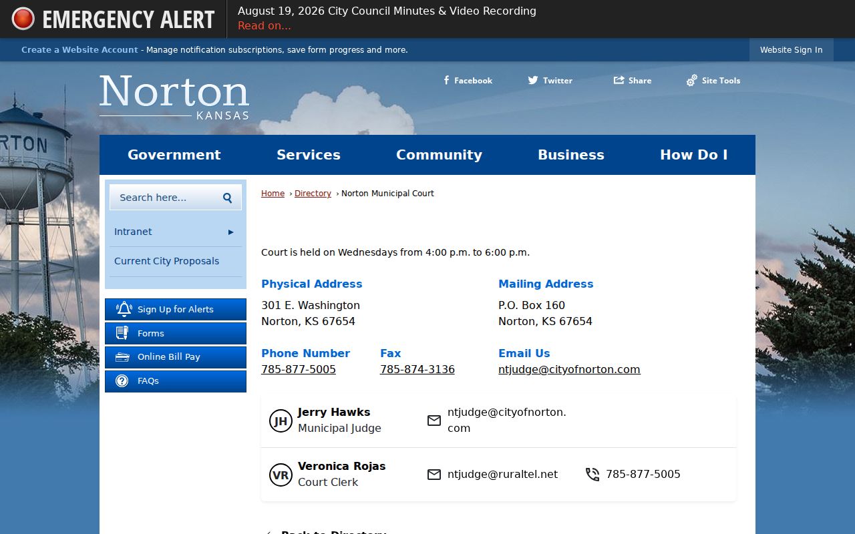Click the FAQs question mark icon

[x=122, y=381]
